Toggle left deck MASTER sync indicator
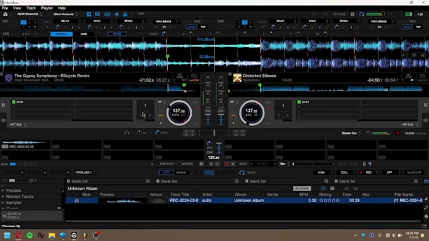Screen dimensions: 429x241 [194, 80]
